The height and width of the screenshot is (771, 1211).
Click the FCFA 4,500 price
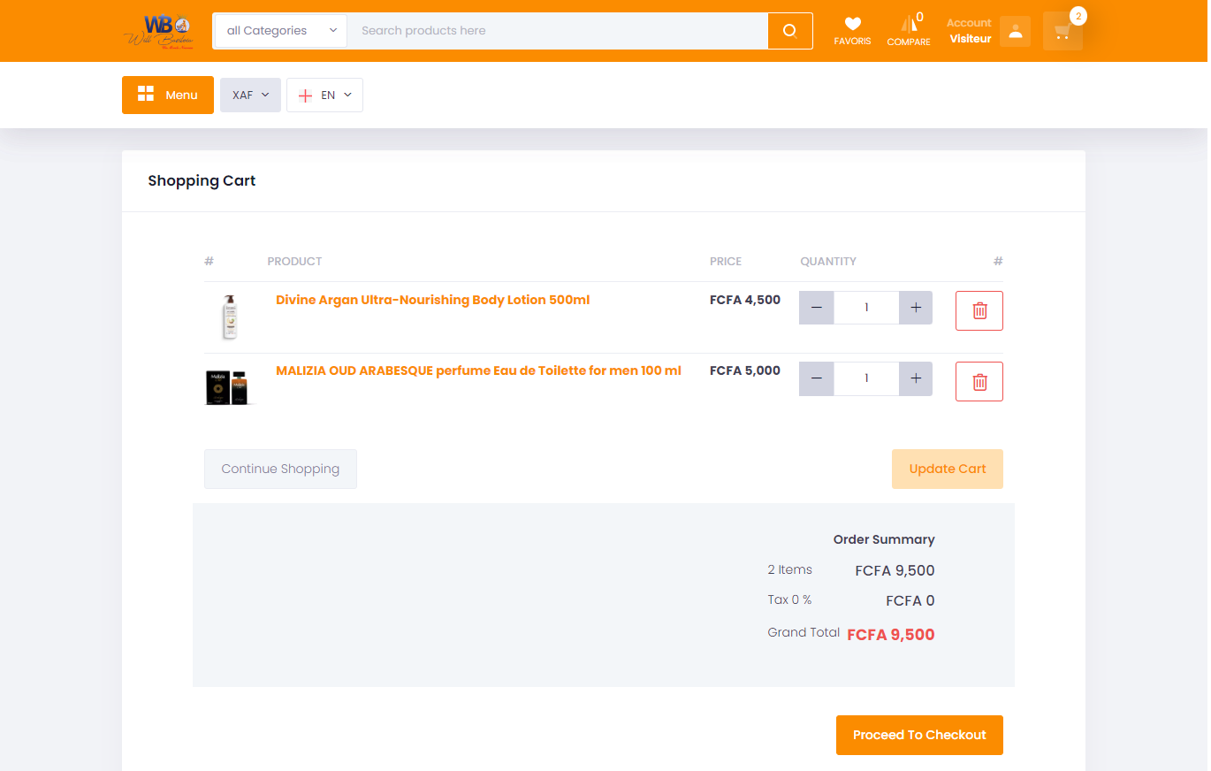[x=745, y=300]
